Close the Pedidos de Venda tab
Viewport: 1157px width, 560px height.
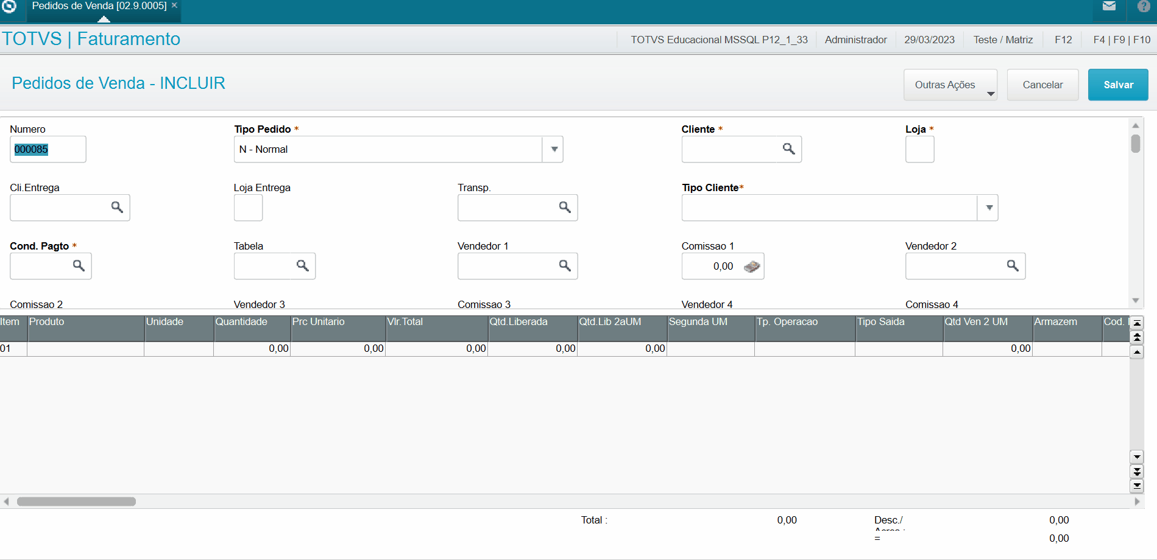pyautogui.click(x=174, y=5)
